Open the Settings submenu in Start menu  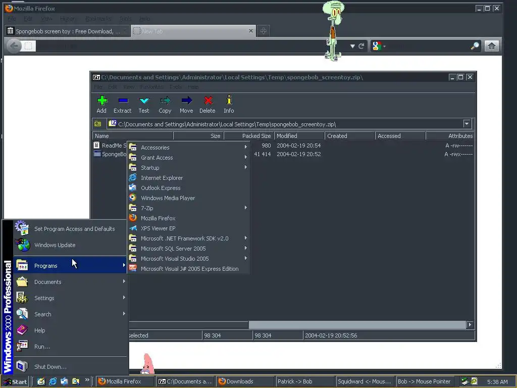[70, 298]
